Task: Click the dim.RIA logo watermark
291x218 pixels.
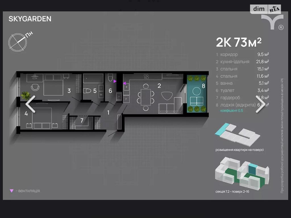Action: [x=265, y=9]
